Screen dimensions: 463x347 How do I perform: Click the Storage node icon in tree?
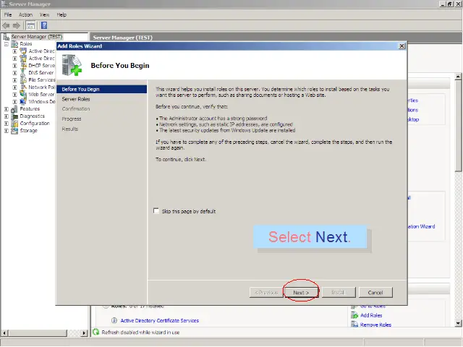[x=14, y=131]
